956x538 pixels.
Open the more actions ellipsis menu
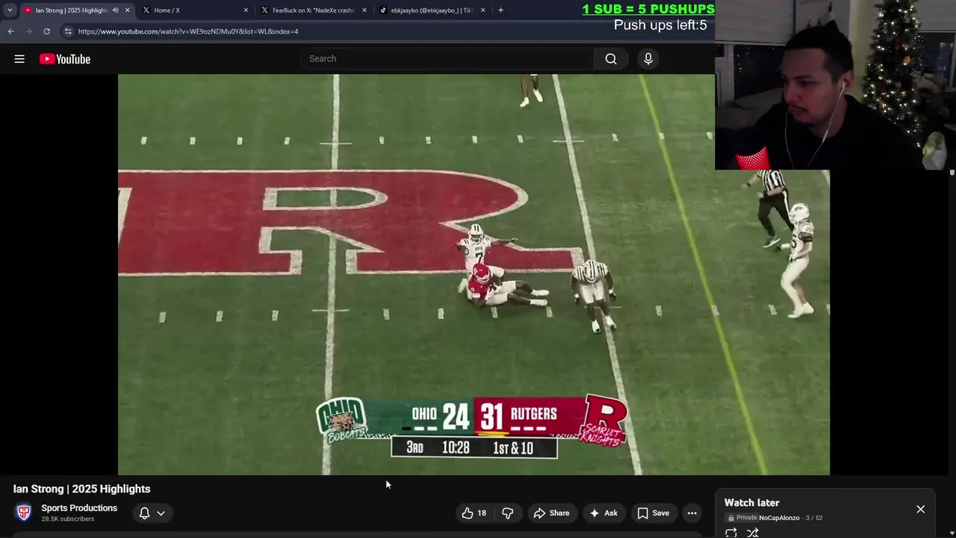(x=692, y=513)
